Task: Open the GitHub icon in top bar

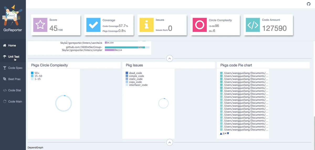Action: coord(309,4)
